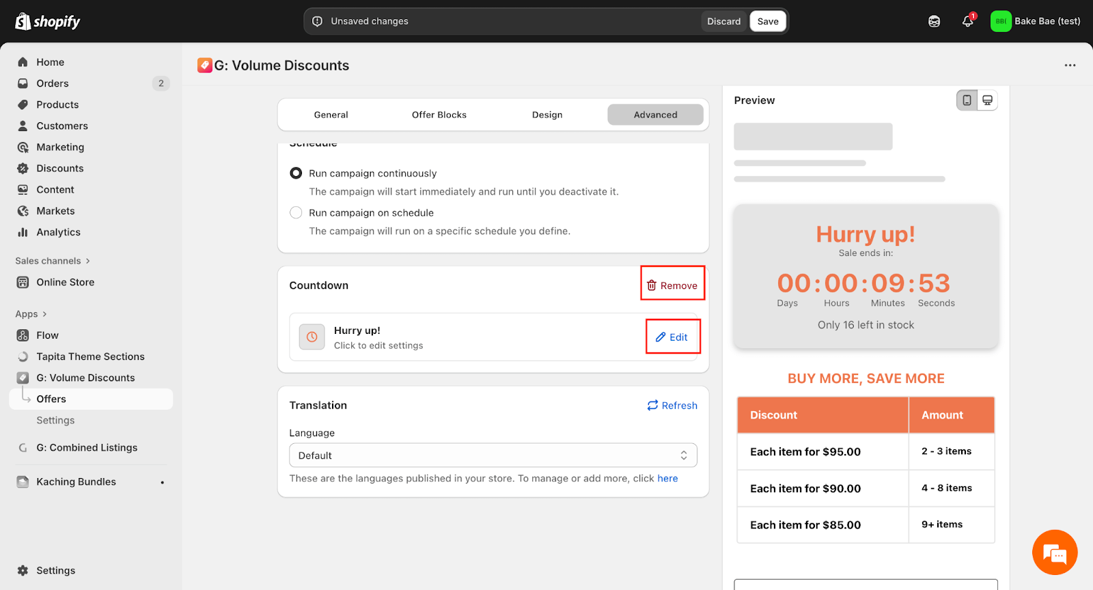Edit the Hurry up! countdown
Screen dimensions: 1093x590
pyautogui.click(x=672, y=337)
